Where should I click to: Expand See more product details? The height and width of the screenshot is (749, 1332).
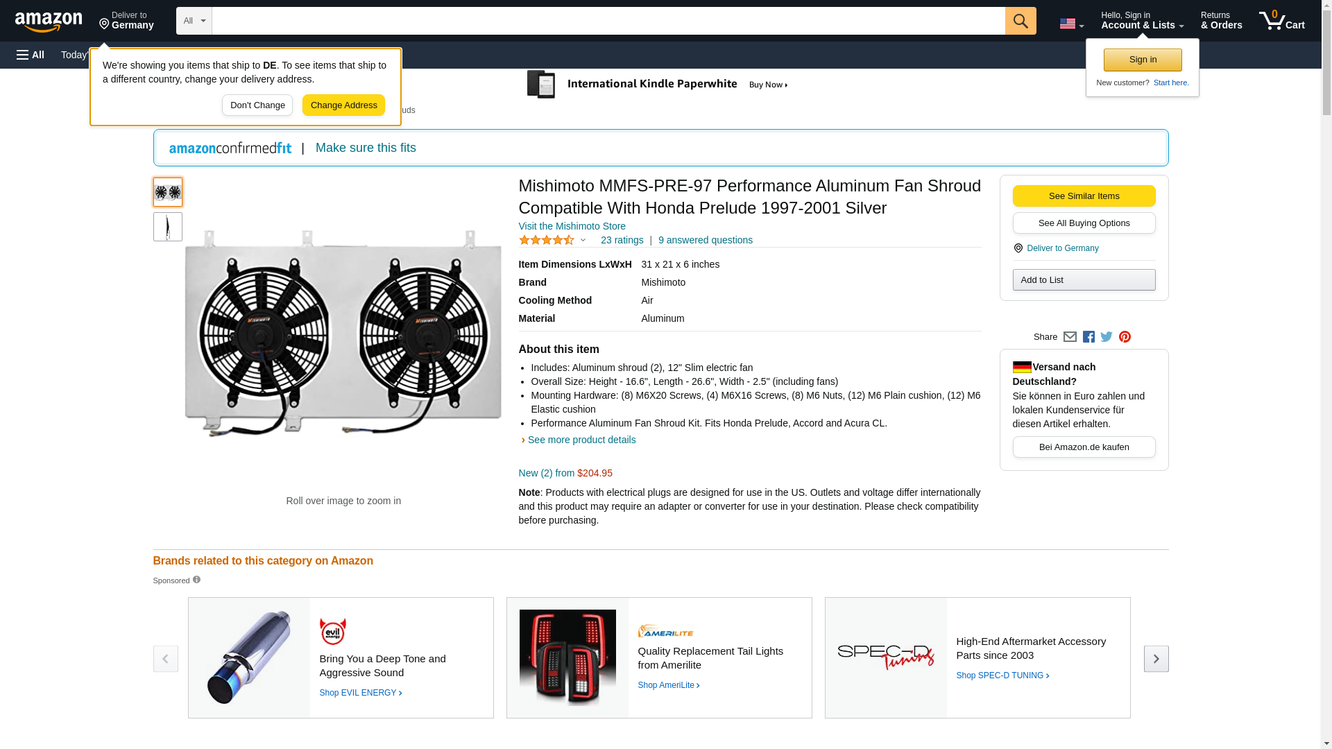581,440
